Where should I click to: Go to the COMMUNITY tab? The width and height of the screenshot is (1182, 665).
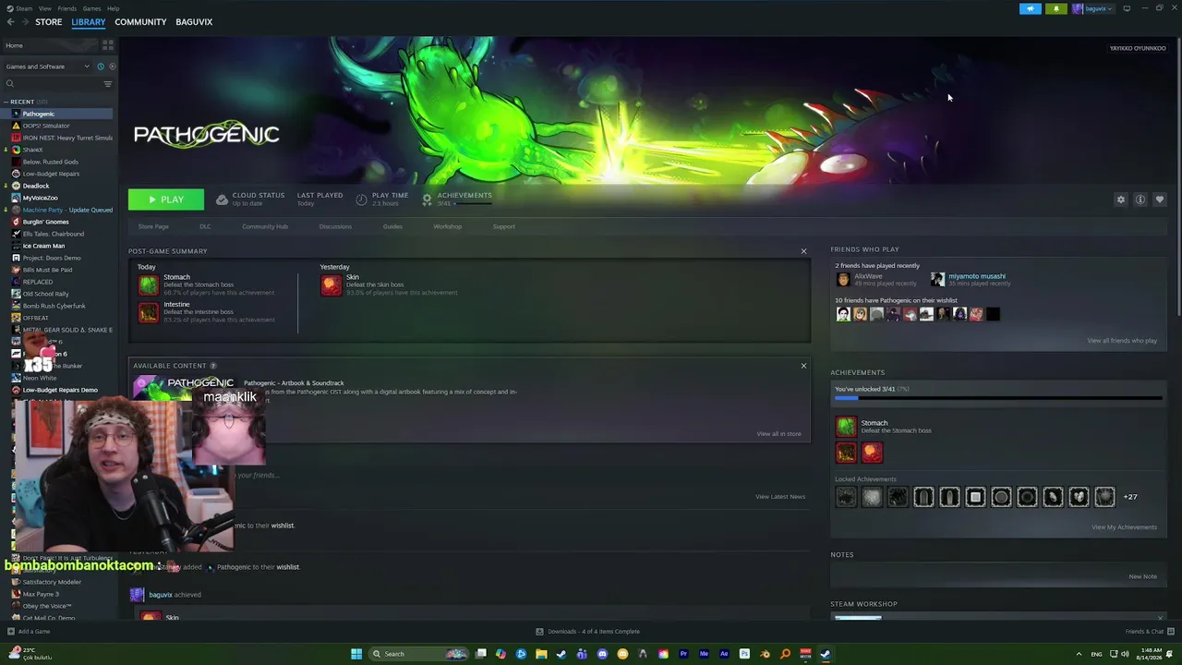(x=140, y=22)
